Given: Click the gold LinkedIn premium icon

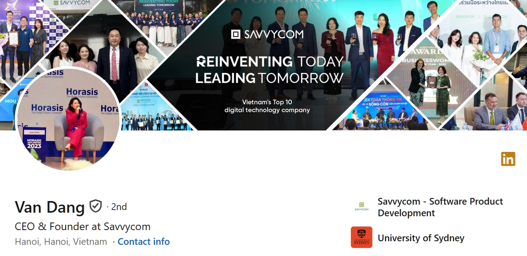Looking at the screenshot, I should (x=508, y=159).
